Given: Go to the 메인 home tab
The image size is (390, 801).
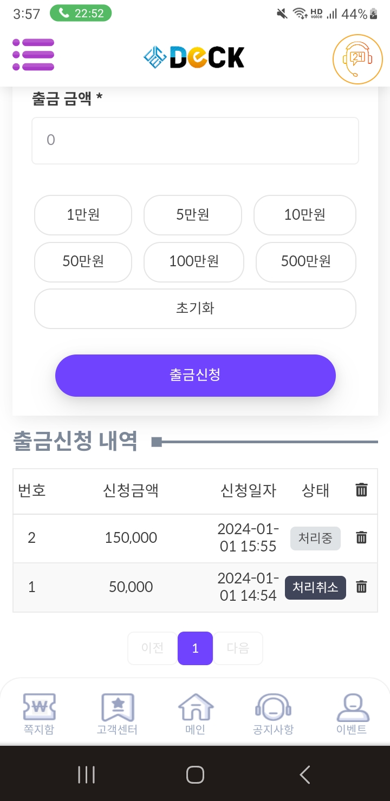Looking at the screenshot, I should point(196,714).
